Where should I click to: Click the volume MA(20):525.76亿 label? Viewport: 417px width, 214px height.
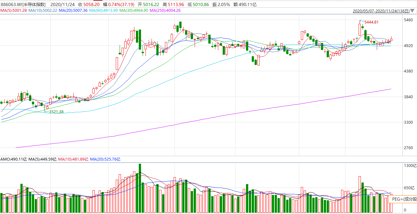(x=105, y=159)
